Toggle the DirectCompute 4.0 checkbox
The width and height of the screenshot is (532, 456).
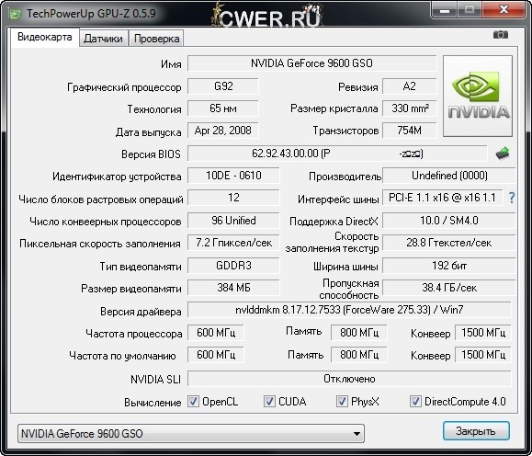415,402
